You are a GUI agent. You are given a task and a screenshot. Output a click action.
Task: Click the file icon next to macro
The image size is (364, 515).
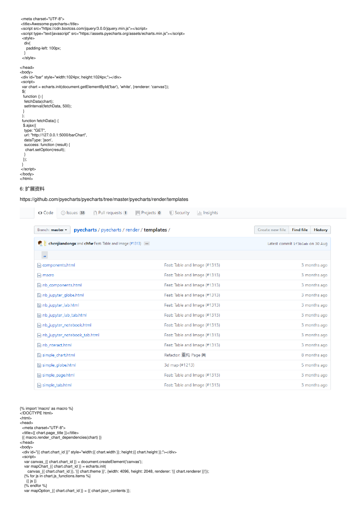39,275
